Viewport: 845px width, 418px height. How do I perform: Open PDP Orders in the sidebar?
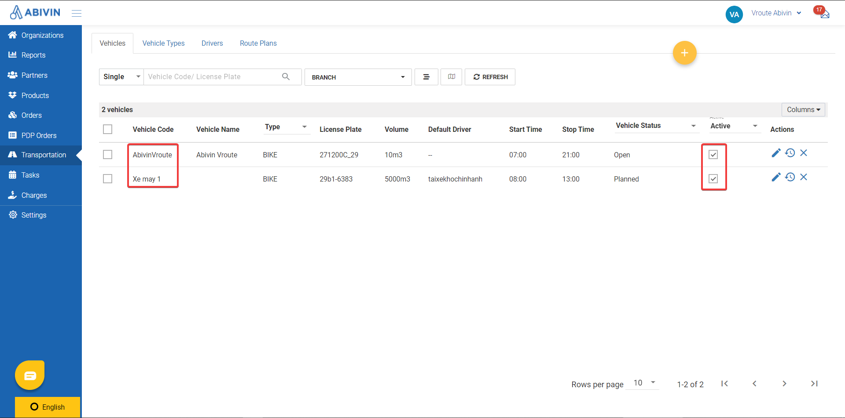pos(41,135)
